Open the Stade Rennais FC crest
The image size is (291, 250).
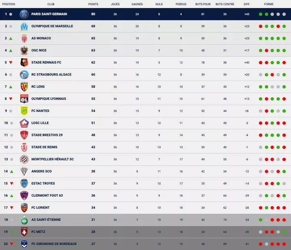click(24, 63)
